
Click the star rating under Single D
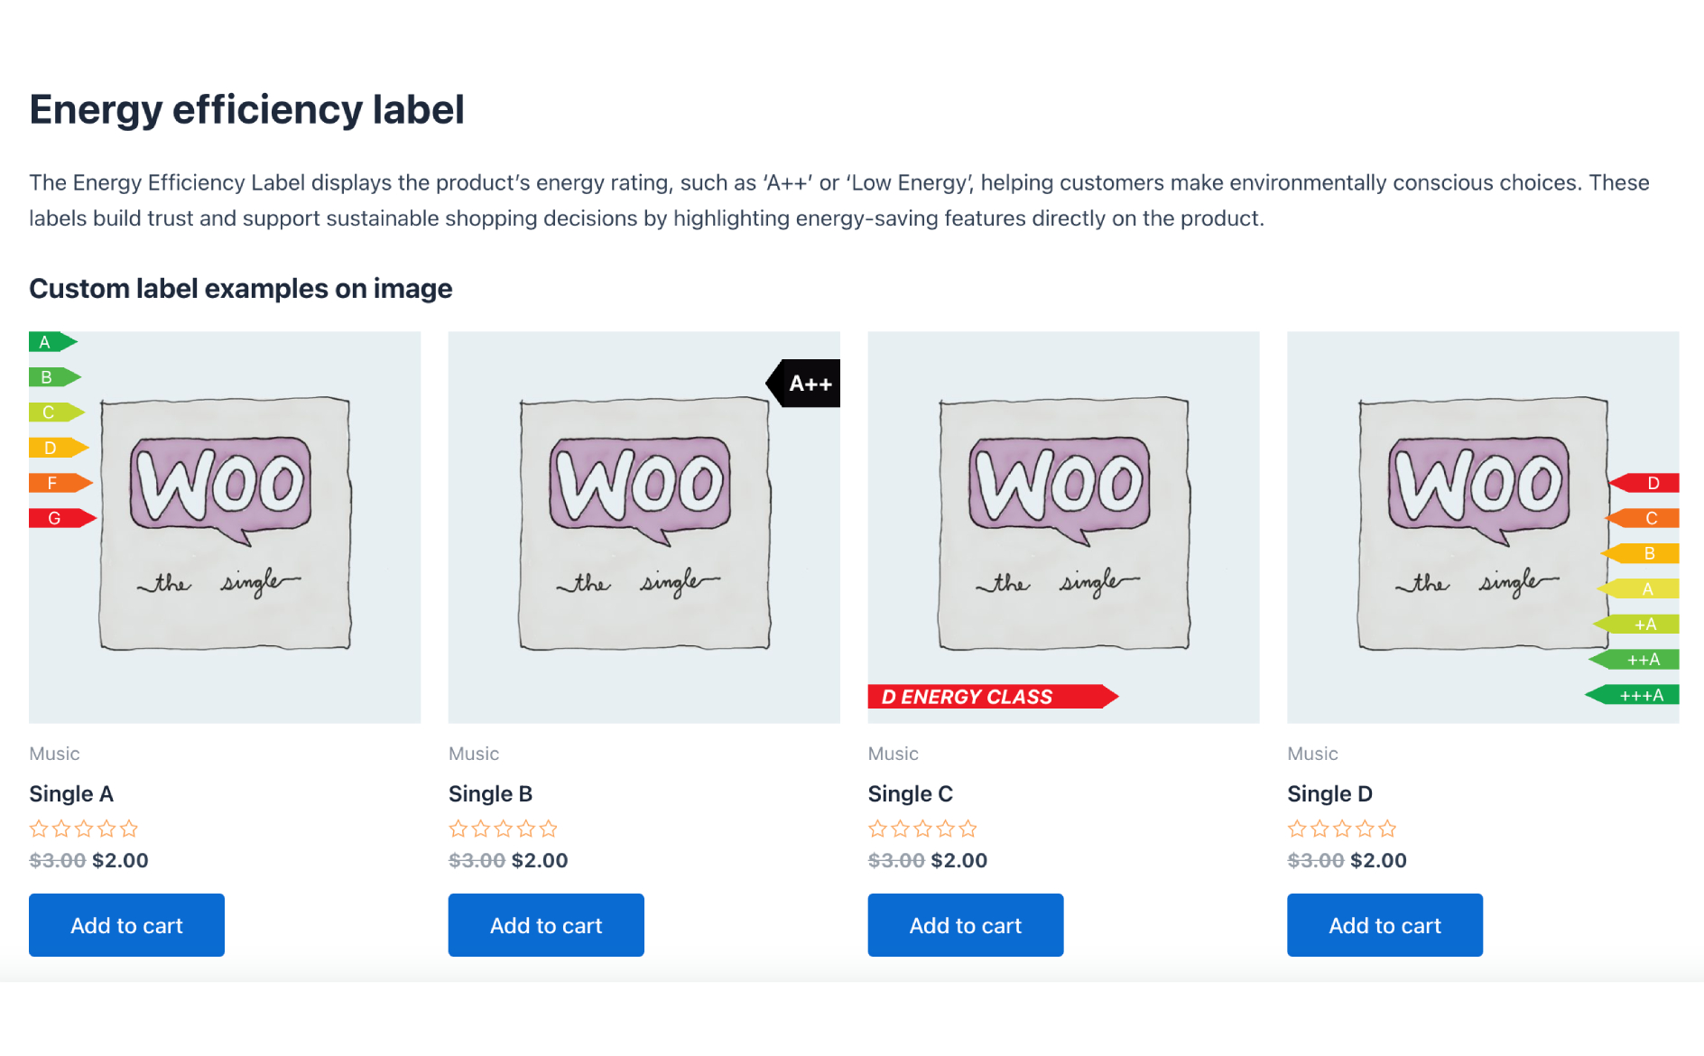[1342, 829]
